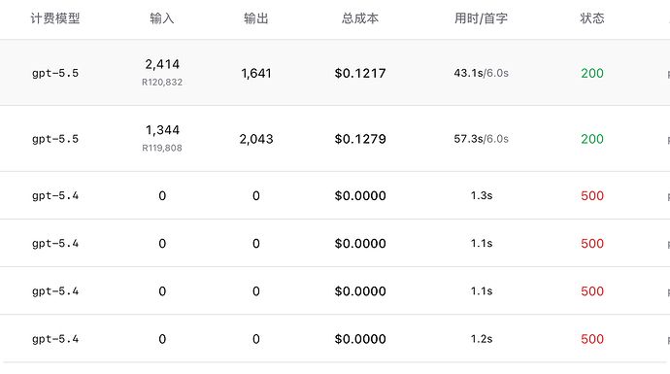Click input 0 in the 1.3s row

coord(162,196)
